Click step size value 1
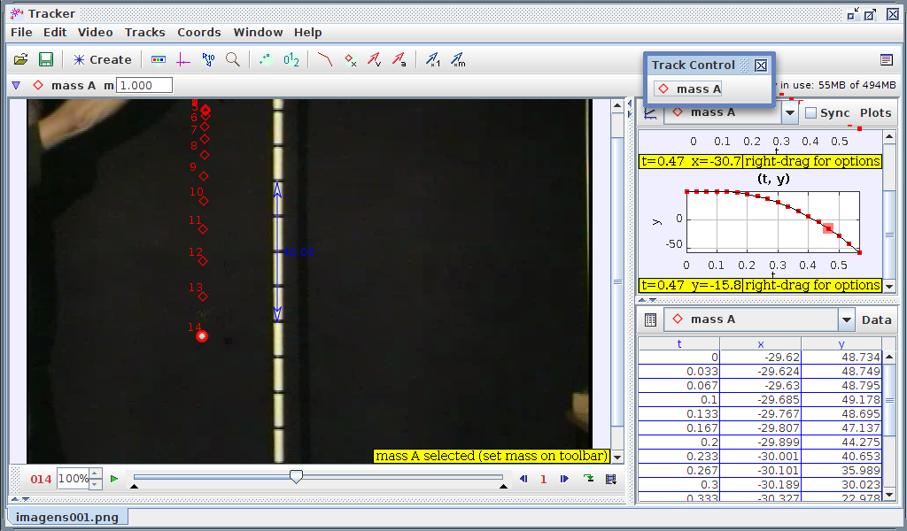This screenshot has width=907, height=531. click(x=543, y=479)
